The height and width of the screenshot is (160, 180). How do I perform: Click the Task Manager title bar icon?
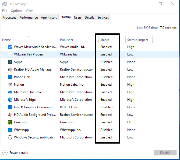(5, 4)
